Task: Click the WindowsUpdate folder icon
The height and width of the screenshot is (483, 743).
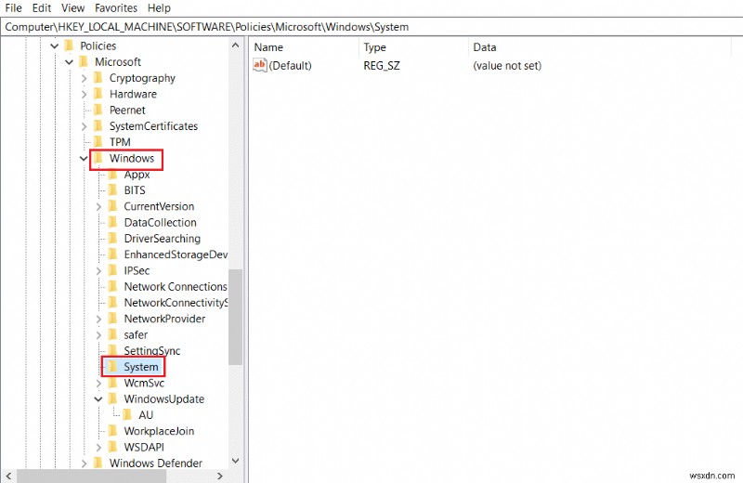Action: pyautogui.click(x=112, y=399)
